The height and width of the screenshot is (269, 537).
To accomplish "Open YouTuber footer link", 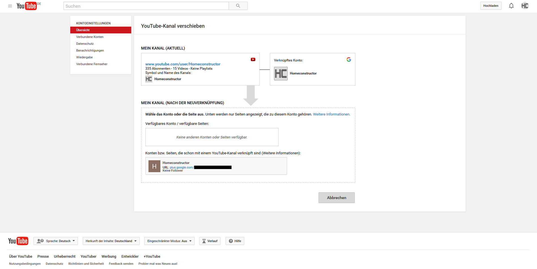I will [x=88, y=257].
